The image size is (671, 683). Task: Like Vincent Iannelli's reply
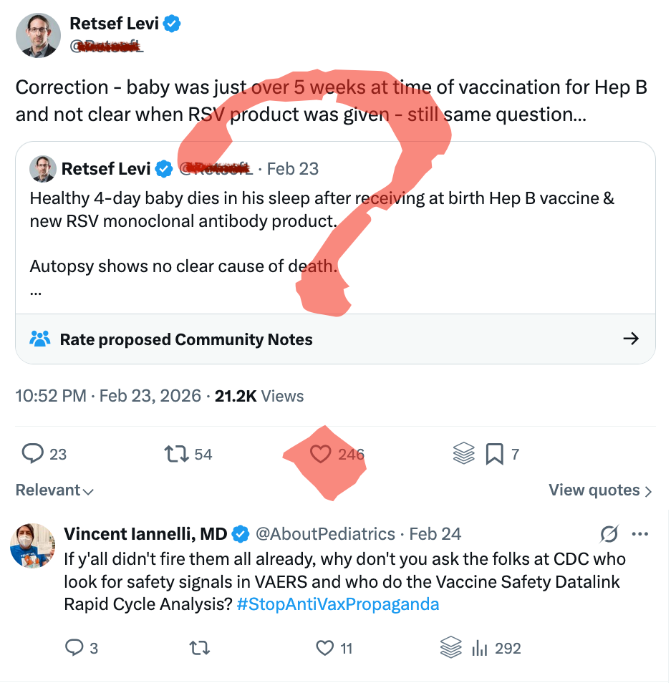[324, 647]
